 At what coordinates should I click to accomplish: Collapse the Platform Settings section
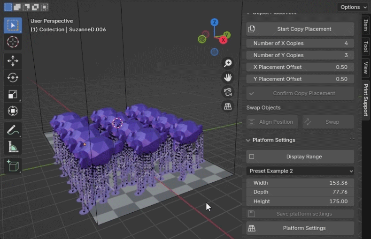pos(248,140)
